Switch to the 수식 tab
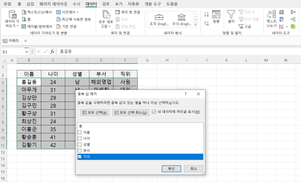 (77, 4)
